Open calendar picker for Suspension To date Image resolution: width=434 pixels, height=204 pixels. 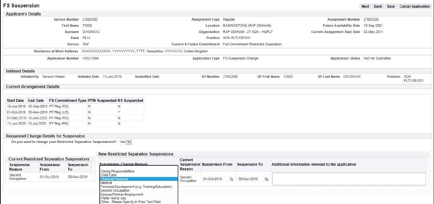267,179
